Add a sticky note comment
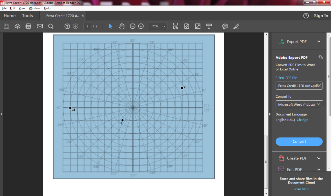The image size is (331, 196). pos(225,26)
